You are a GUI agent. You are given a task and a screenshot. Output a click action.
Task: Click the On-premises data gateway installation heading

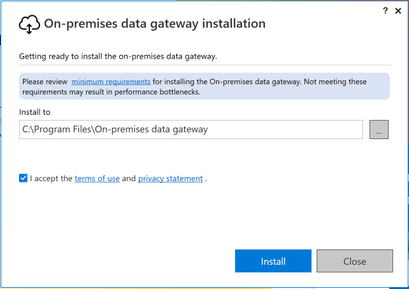coord(154,24)
